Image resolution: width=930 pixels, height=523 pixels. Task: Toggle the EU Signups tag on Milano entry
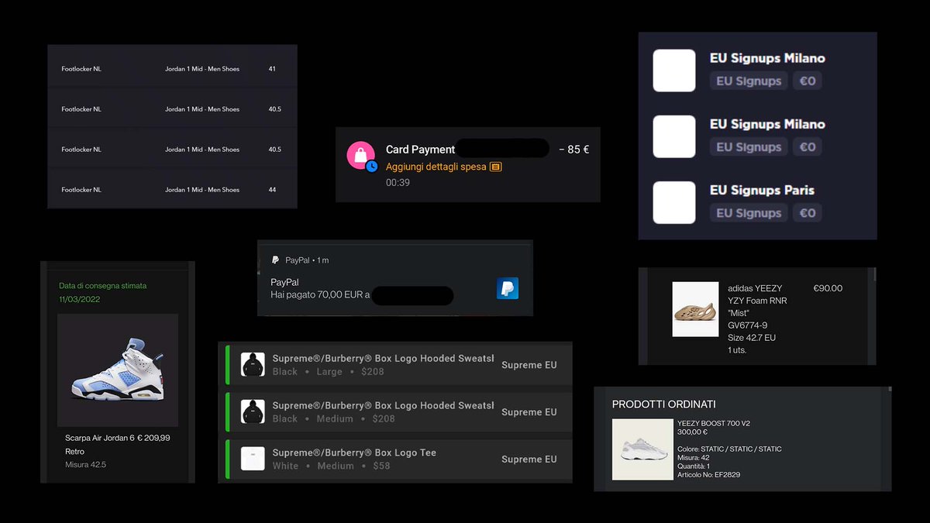(x=748, y=81)
